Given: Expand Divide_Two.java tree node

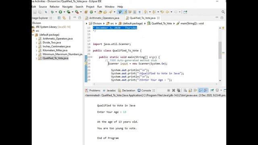Looking at the screenshot, I should tap(36, 43).
